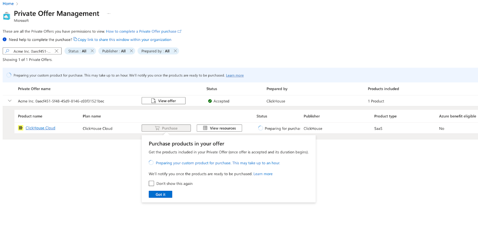478x232 pixels.
Task: Collapse the Acme Inc. private offer row
Action: coord(10,101)
